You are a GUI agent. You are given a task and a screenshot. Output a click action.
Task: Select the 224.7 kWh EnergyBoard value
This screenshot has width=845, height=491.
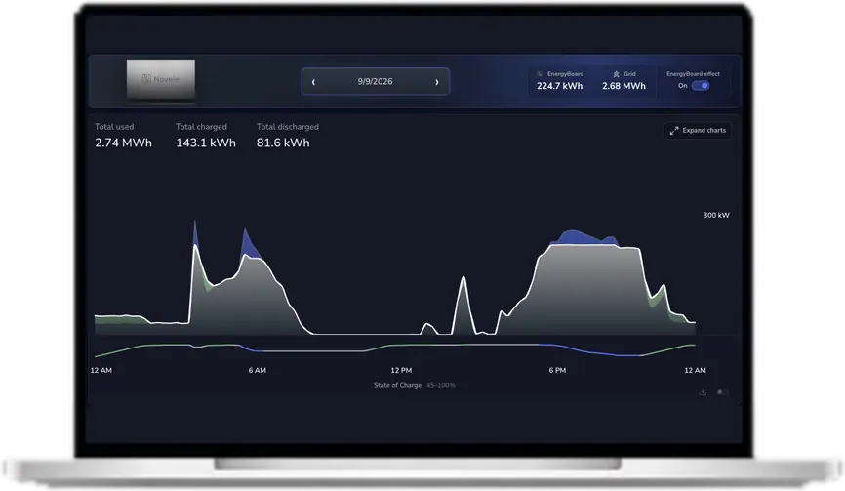coord(559,86)
